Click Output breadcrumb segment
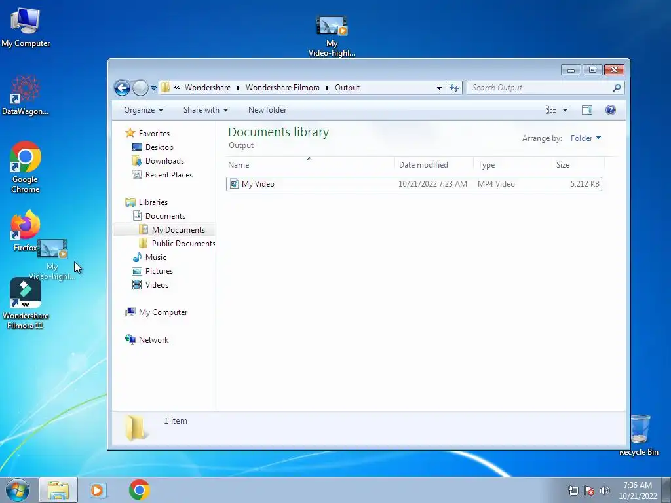671x503 pixels. 347,88
